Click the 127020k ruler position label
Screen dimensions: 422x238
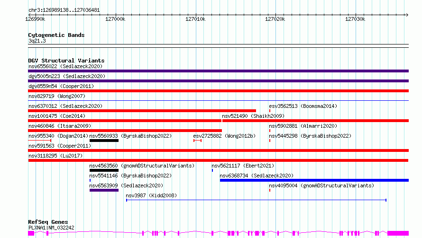[275, 19]
